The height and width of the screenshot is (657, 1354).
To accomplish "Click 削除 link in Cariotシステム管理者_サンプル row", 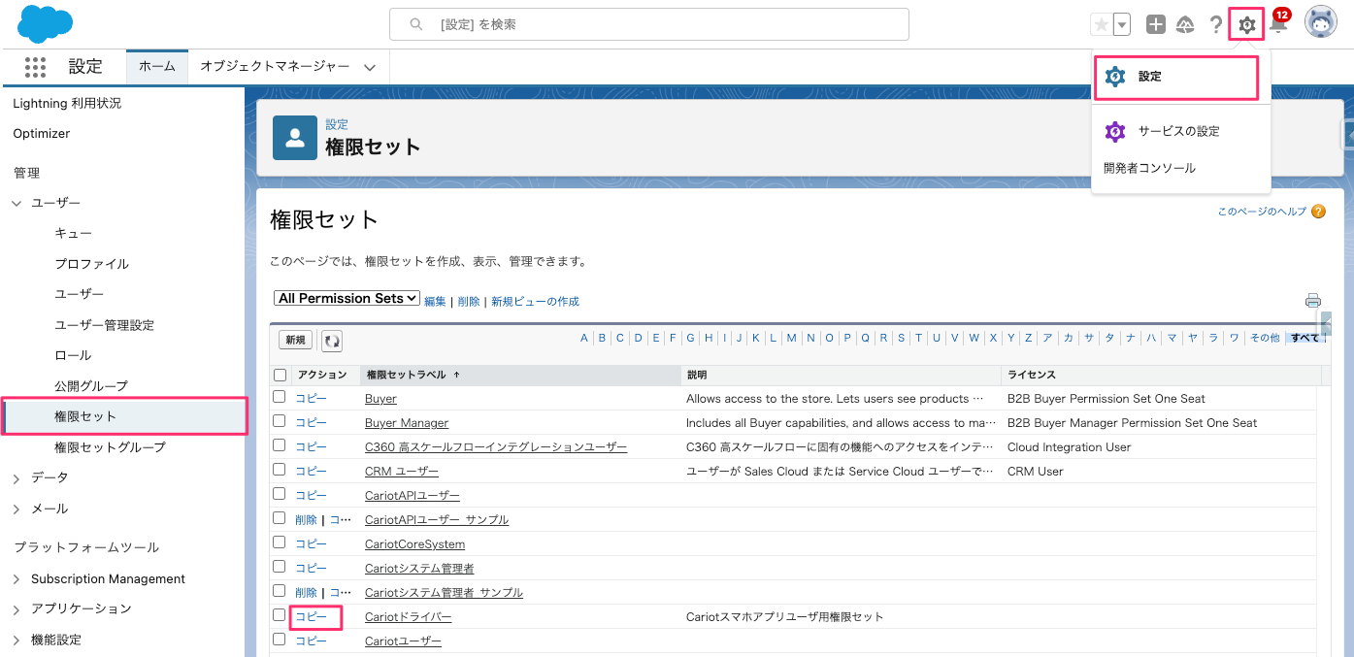I will tap(306, 592).
